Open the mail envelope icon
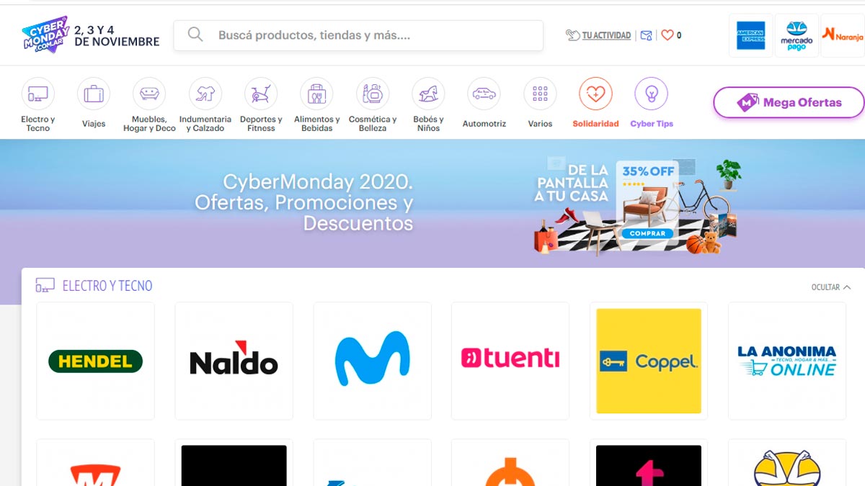 [x=646, y=35]
